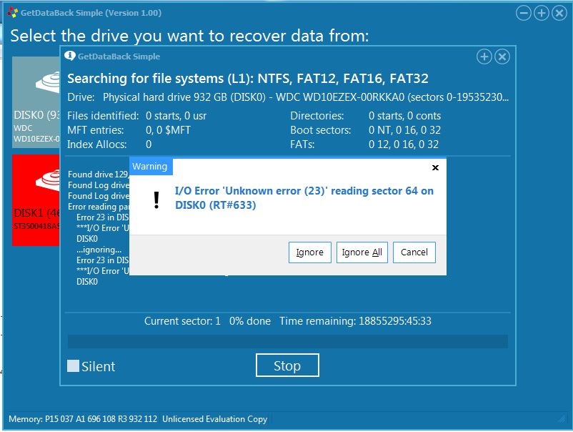Click the Unlicensed Evaluation Copy status text
The width and height of the screenshot is (573, 432).
coord(215,419)
